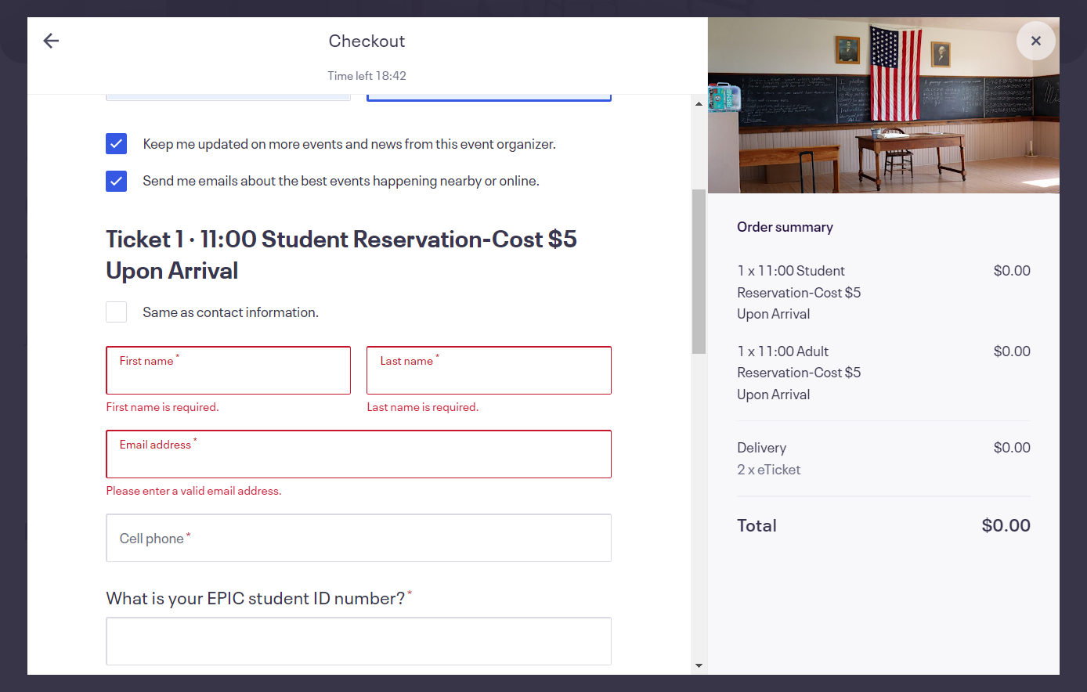This screenshot has height=692, width=1087.
Task: Activate the Cell phone input
Action: (x=359, y=538)
